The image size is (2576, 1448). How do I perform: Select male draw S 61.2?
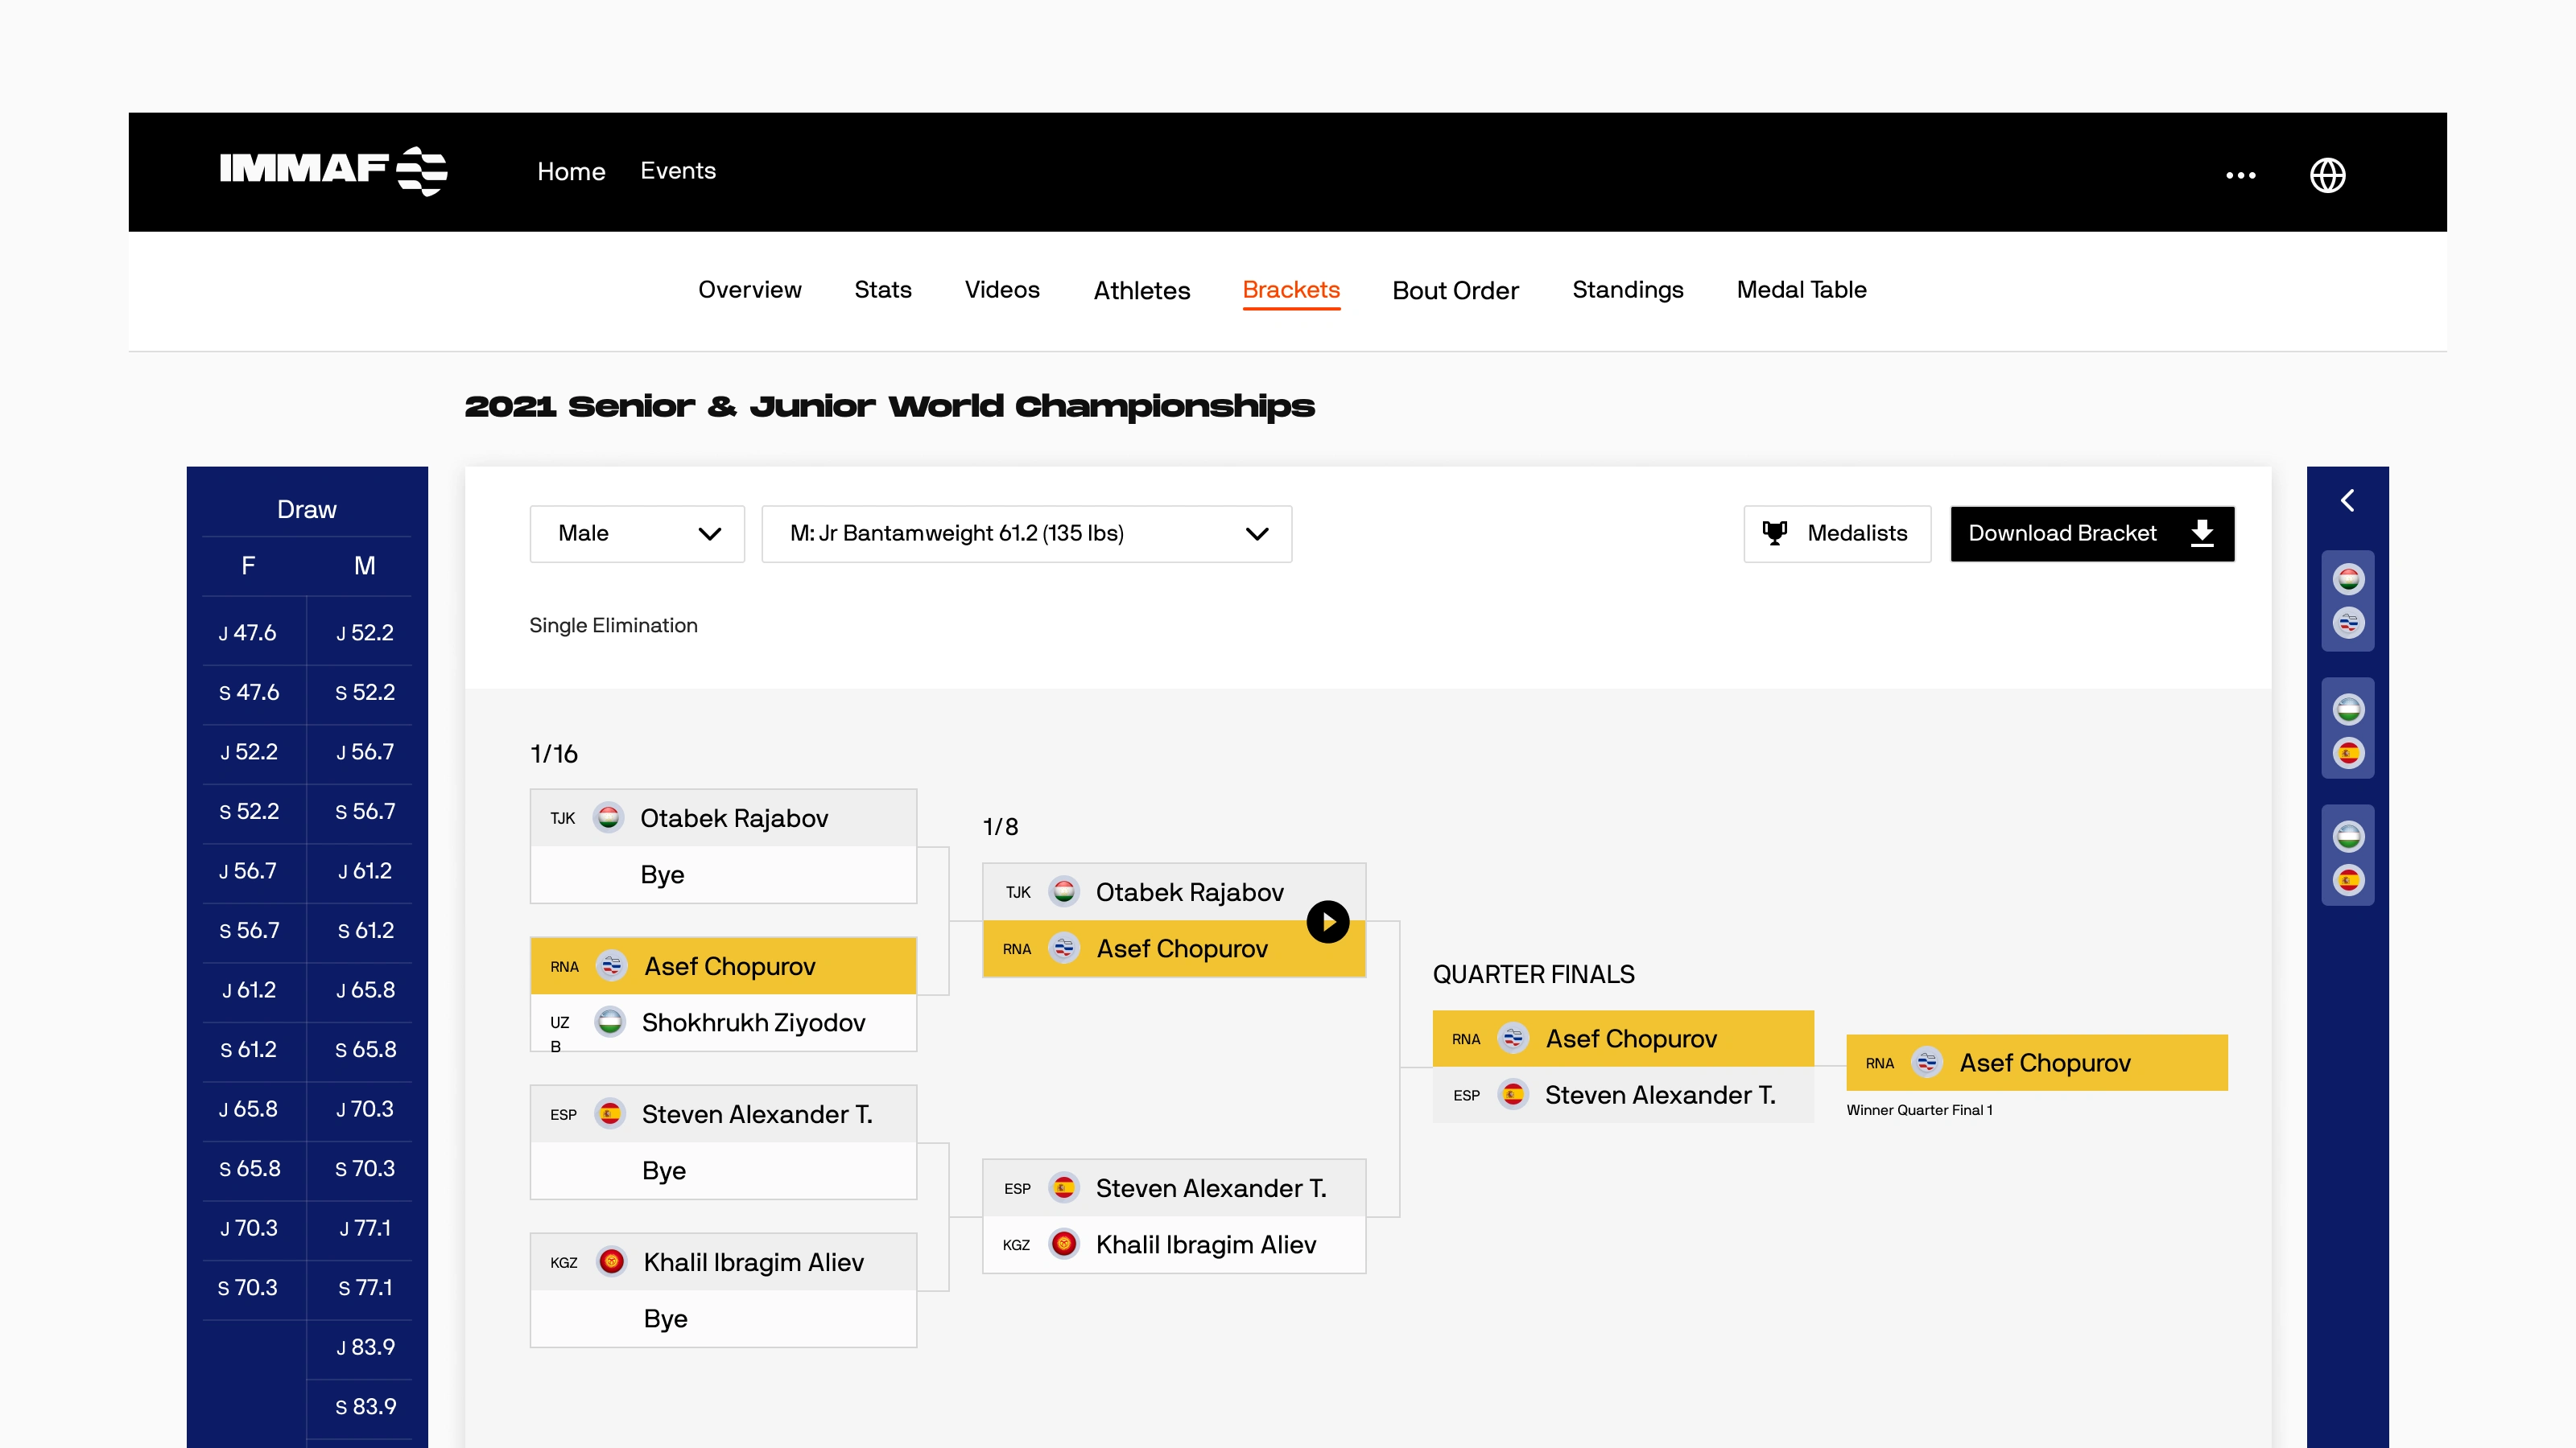(365, 931)
